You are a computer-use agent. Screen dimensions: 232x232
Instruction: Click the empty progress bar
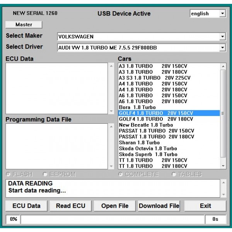pos(113,219)
